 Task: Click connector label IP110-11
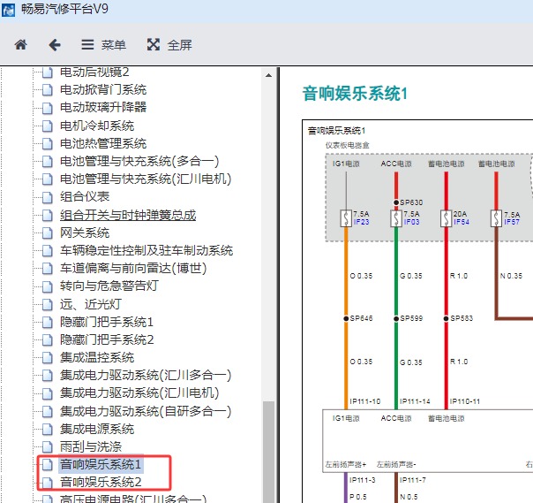point(465,401)
